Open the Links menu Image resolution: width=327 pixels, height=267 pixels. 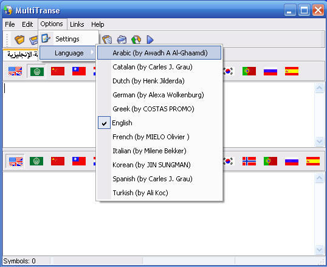(x=77, y=24)
